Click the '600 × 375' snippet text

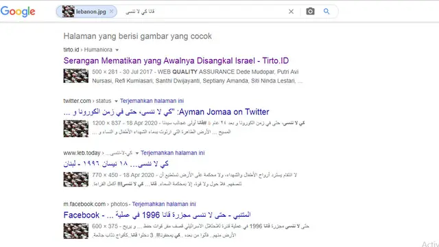coord(105,226)
